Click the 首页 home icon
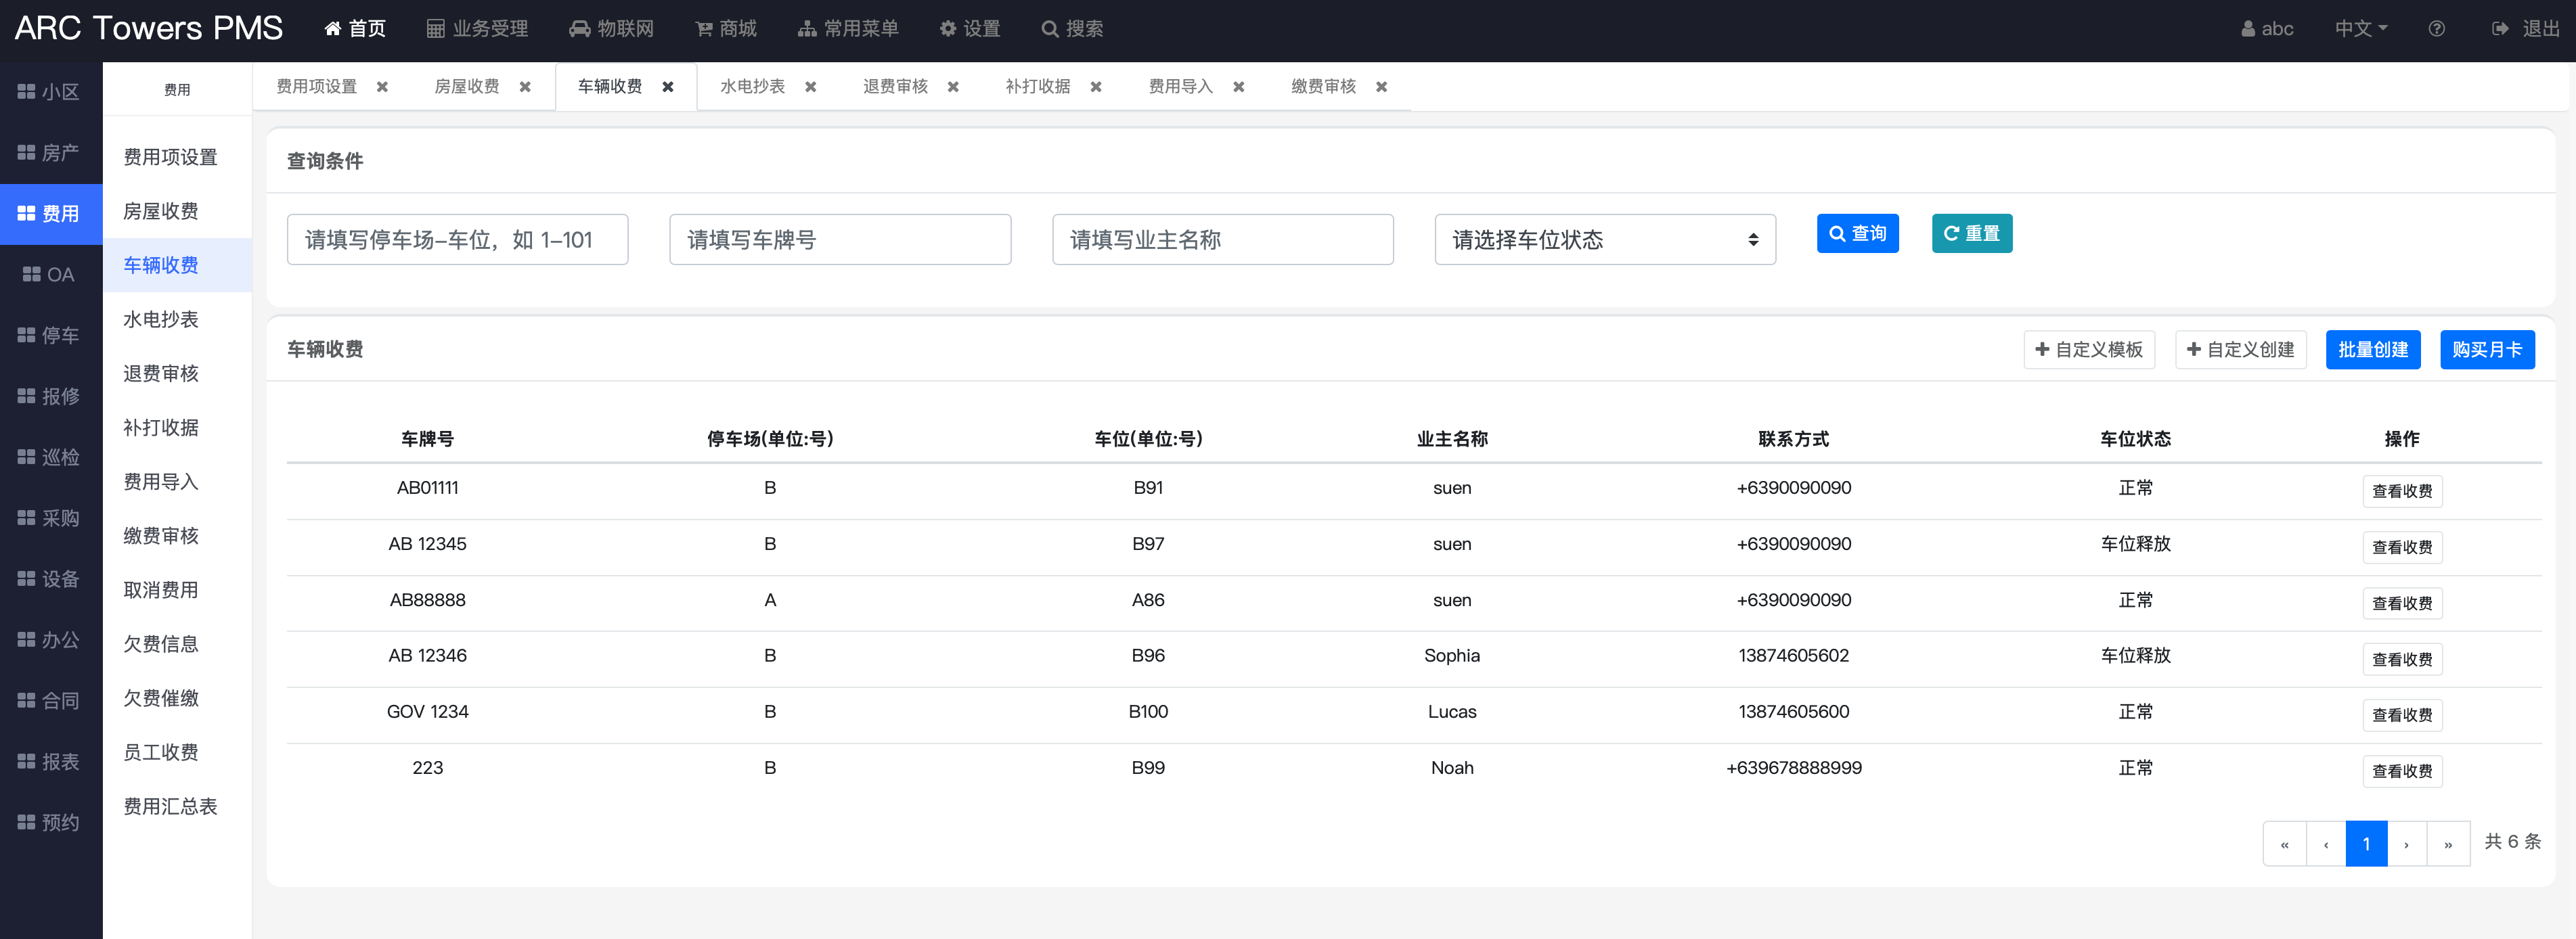 point(333,29)
